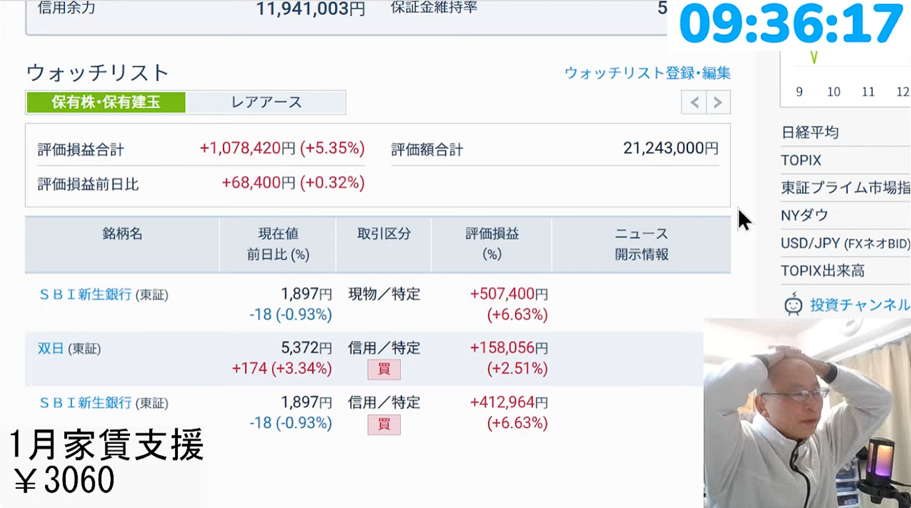Open the ウォッチリスト登録・編集 link
Image resolution: width=911 pixels, height=508 pixels.
647,73
